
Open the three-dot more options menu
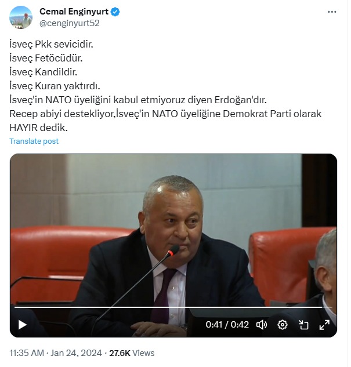tap(332, 12)
